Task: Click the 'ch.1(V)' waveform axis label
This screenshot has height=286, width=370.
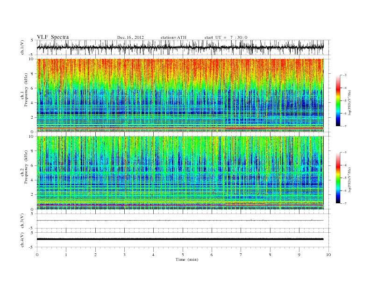Action: point(22,47)
